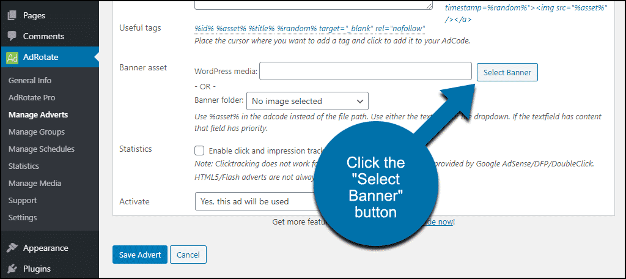The height and width of the screenshot is (279, 626).
Task: Go to General Info page
Action: 30,80
